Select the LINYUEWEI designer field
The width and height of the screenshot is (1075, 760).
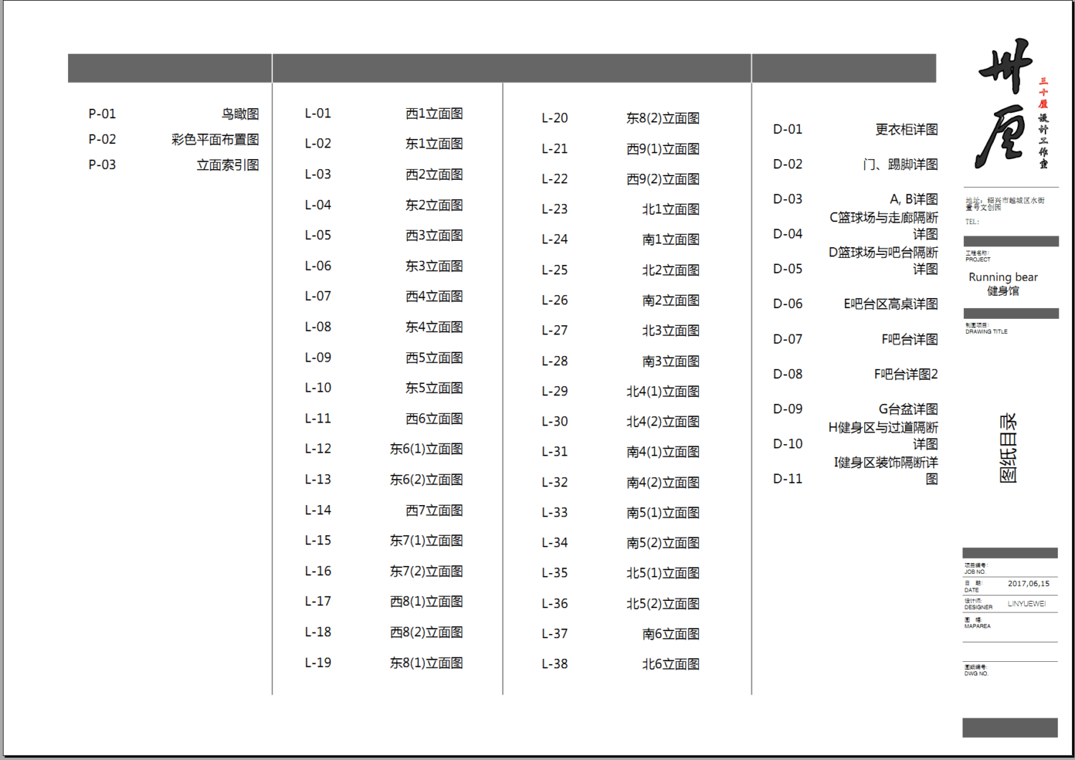click(1026, 604)
